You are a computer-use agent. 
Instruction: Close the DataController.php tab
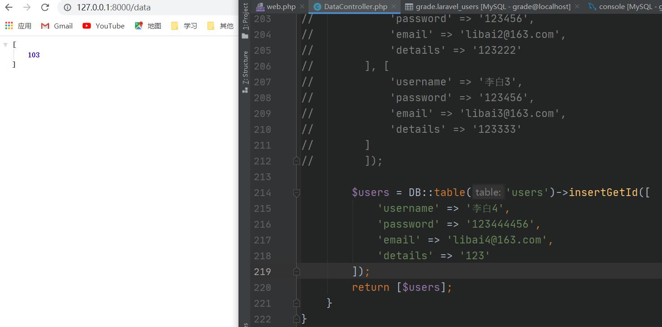(394, 6)
